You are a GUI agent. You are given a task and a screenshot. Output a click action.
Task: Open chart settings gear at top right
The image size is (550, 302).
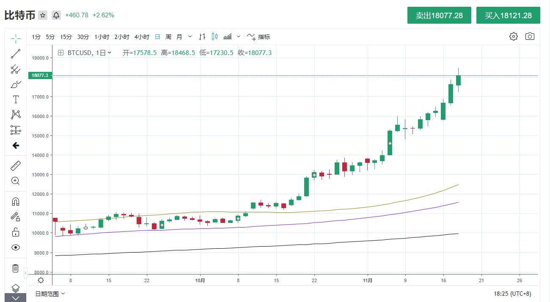(514, 36)
